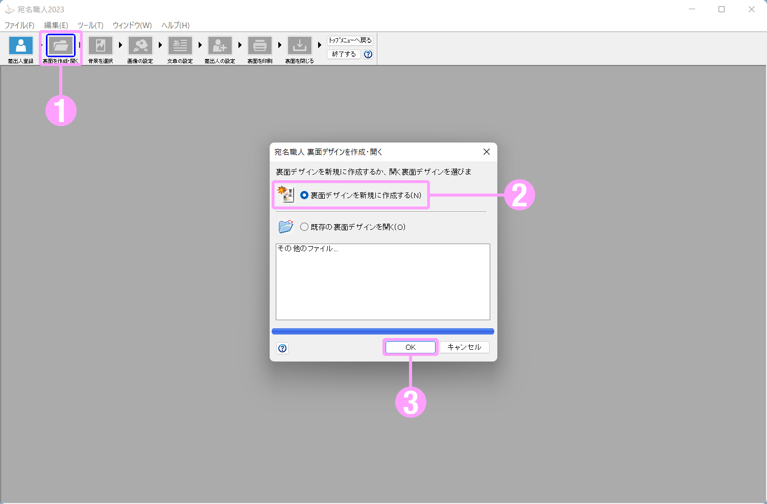Close the 裏面デザインを作成・開く dialog
Image resolution: width=767 pixels, height=504 pixels.
[x=486, y=152]
